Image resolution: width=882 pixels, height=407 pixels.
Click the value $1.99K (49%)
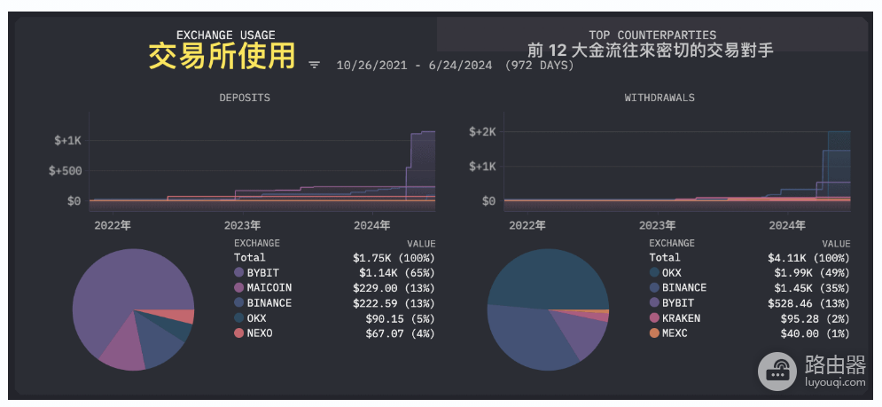coord(812,273)
